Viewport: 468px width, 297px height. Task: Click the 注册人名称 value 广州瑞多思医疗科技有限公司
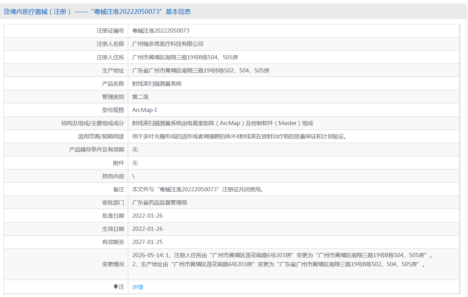coord(168,44)
